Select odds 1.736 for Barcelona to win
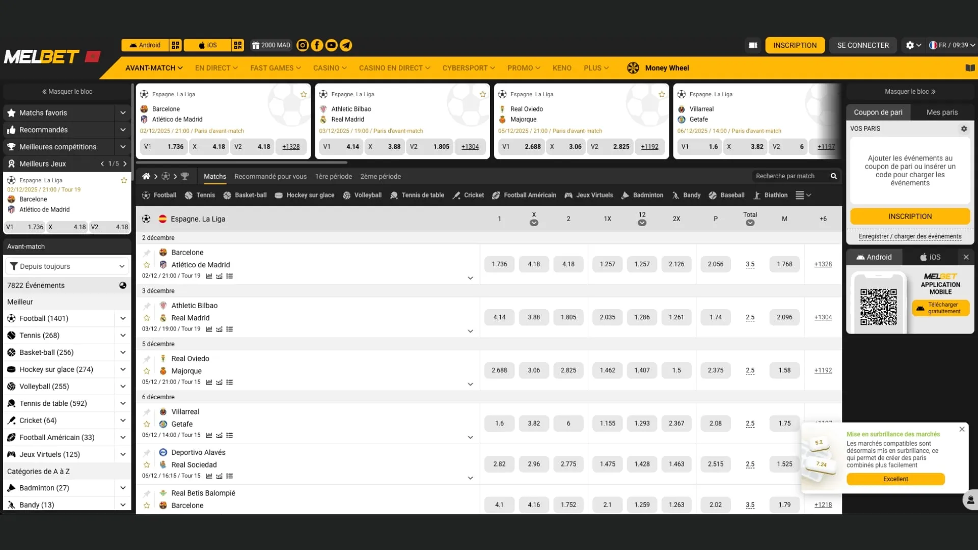The height and width of the screenshot is (550, 978). [x=499, y=264]
